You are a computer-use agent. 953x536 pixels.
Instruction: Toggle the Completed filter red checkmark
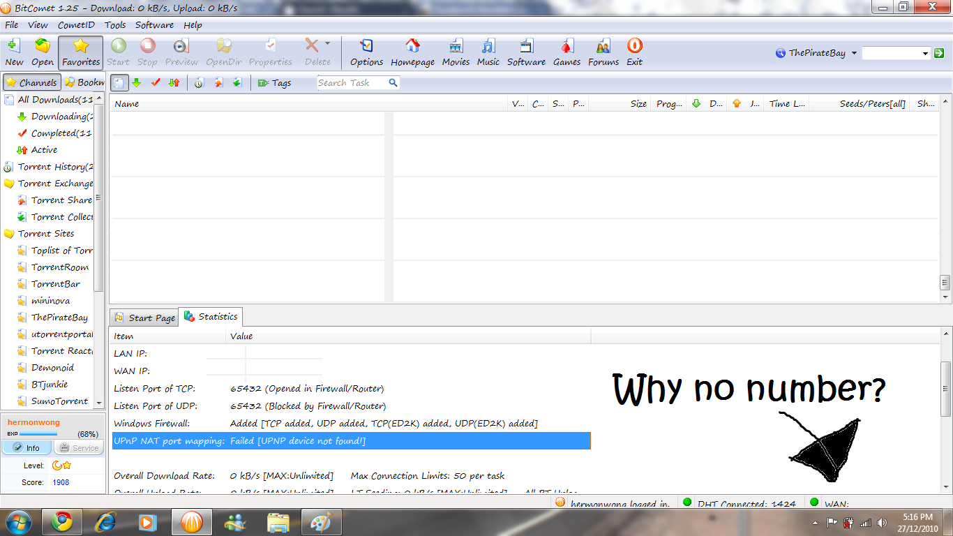(x=156, y=82)
